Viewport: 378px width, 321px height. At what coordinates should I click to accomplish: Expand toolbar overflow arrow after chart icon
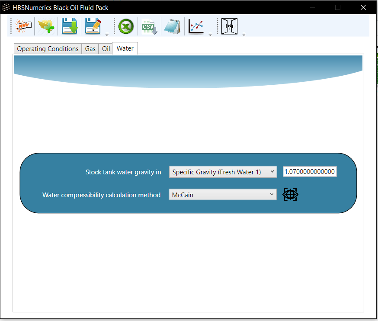click(210, 34)
